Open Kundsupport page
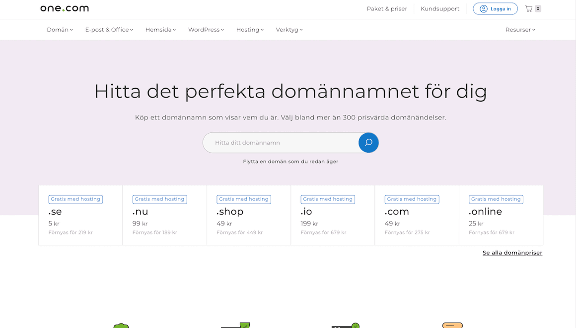Image resolution: width=576 pixels, height=328 pixels. pyautogui.click(x=440, y=9)
